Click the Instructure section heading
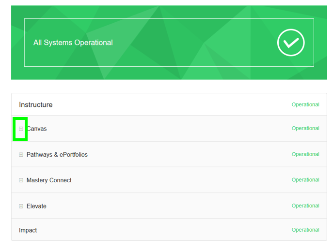This screenshot has width=333, height=250. (35, 104)
